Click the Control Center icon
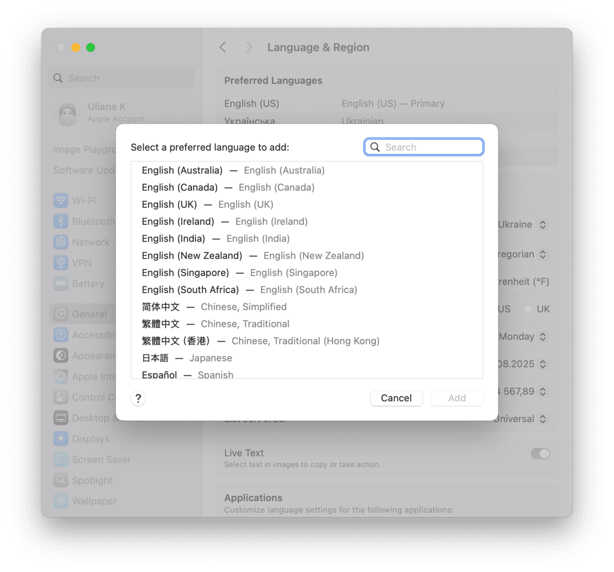 [61, 397]
